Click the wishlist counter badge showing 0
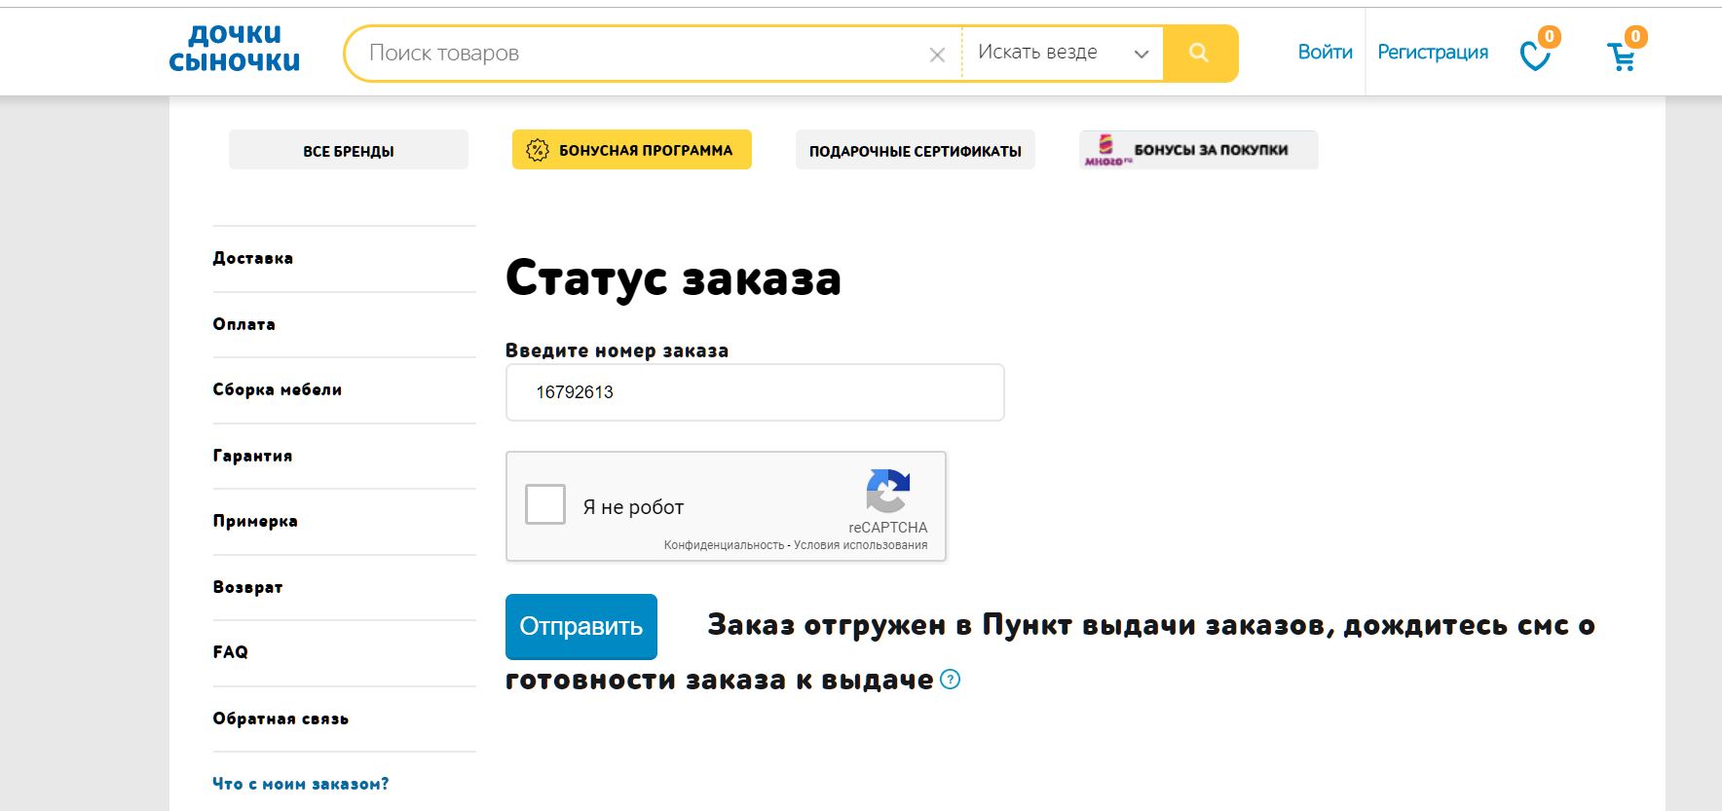Viewport: 1722px width, 811px height. tap(1549, 37)
